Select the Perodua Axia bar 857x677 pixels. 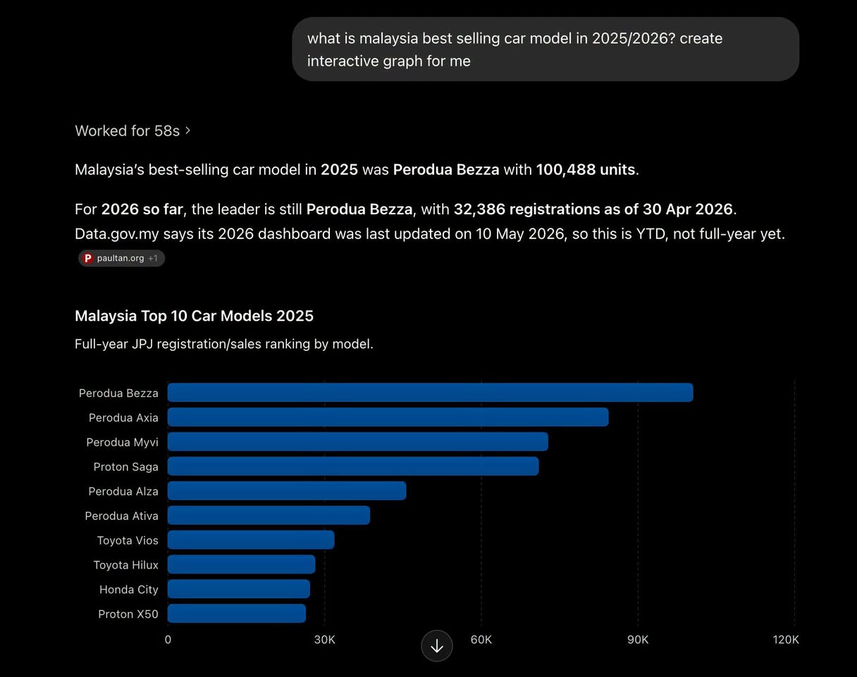pos(388,417)
